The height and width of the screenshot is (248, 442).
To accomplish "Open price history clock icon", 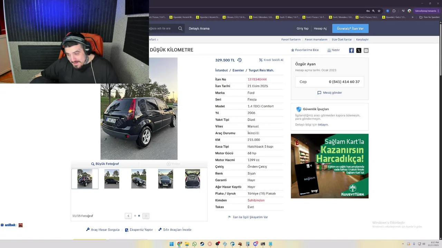I will (239, 60).
